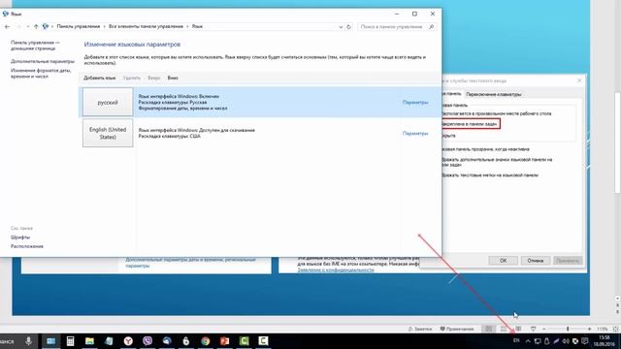
Task: Expand the chevron after 'Панель управления' breadcrumb
Action: coord(105,26)
